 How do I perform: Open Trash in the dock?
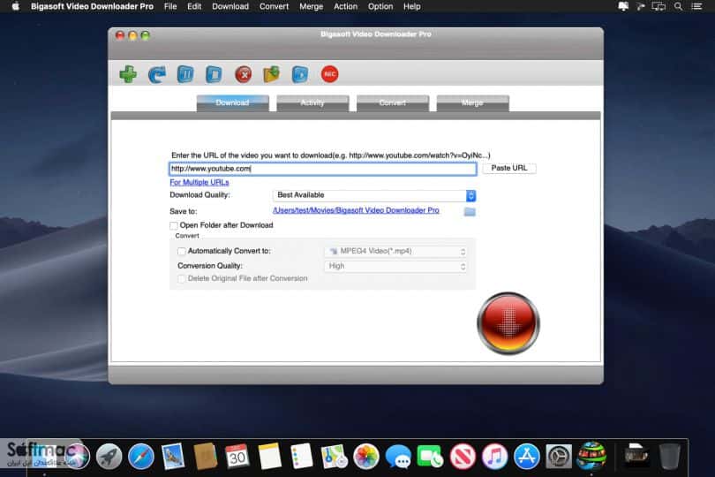tap(669, 457)
